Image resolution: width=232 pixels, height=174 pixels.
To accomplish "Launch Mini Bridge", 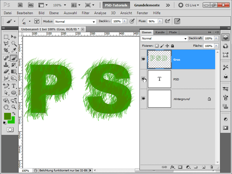I will pos(31,5).
